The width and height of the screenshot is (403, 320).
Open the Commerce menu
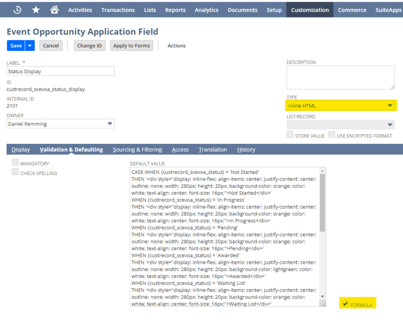(352, 10)
